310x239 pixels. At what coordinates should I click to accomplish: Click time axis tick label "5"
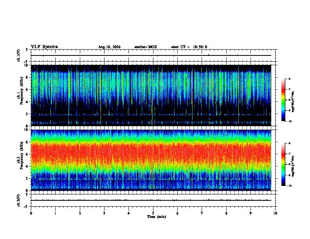[153, 213]
